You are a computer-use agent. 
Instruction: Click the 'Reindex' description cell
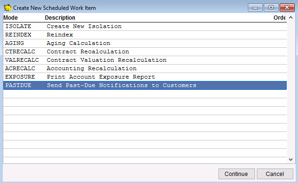click(60, 35)
